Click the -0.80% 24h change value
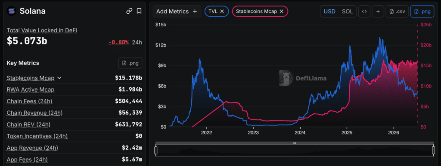This screenshot has height=166, width=441. click(119, 43)
